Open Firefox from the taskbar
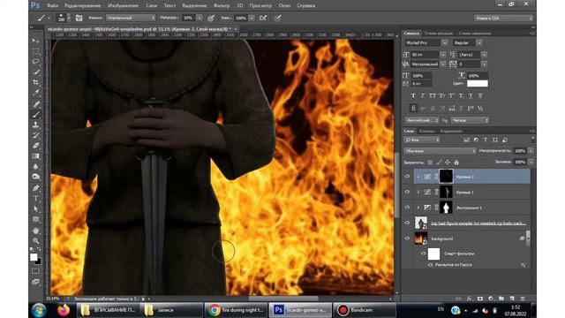Viewport: 565px width, 318px height. 63,310
